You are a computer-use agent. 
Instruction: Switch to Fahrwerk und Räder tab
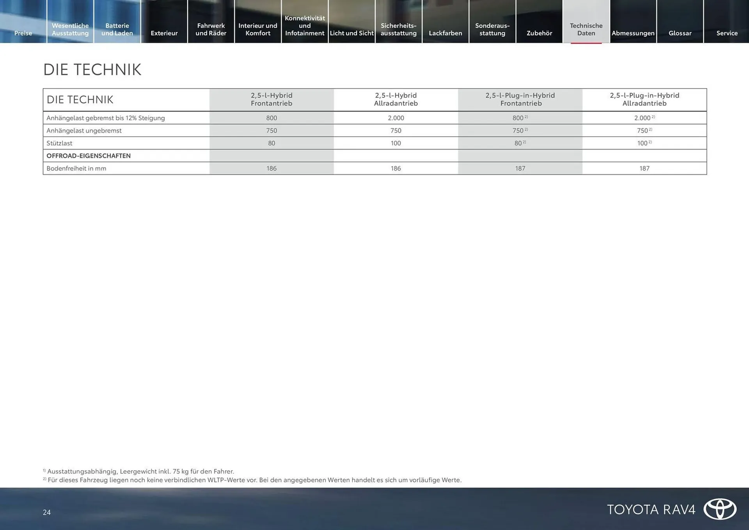[211, 29]
